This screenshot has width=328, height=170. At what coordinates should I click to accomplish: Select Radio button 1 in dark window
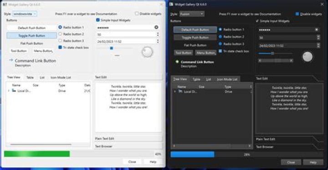click(x=220, y=30)
